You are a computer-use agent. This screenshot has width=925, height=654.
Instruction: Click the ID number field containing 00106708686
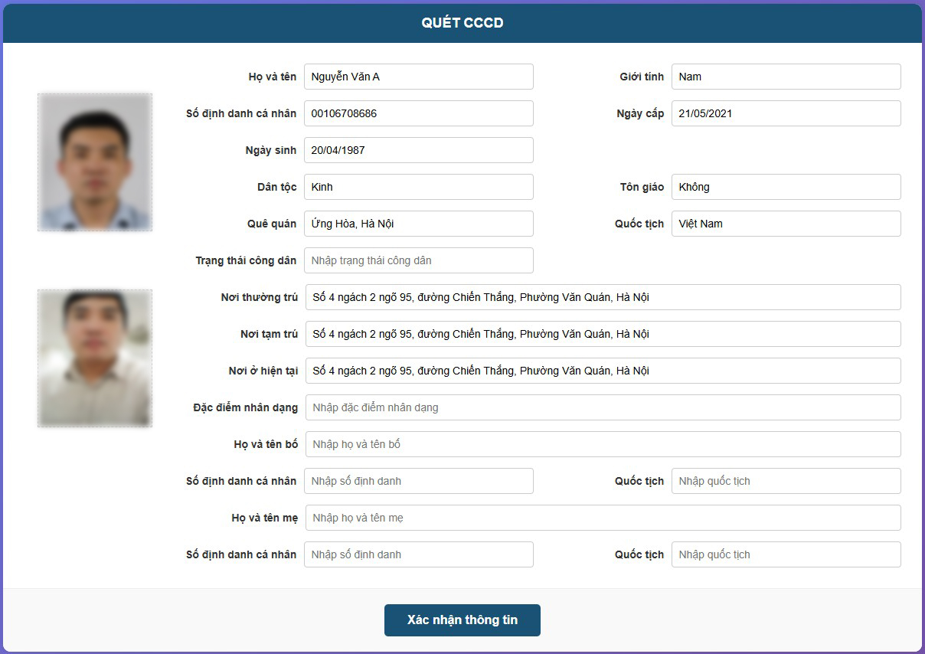click(x=418, y=113)
